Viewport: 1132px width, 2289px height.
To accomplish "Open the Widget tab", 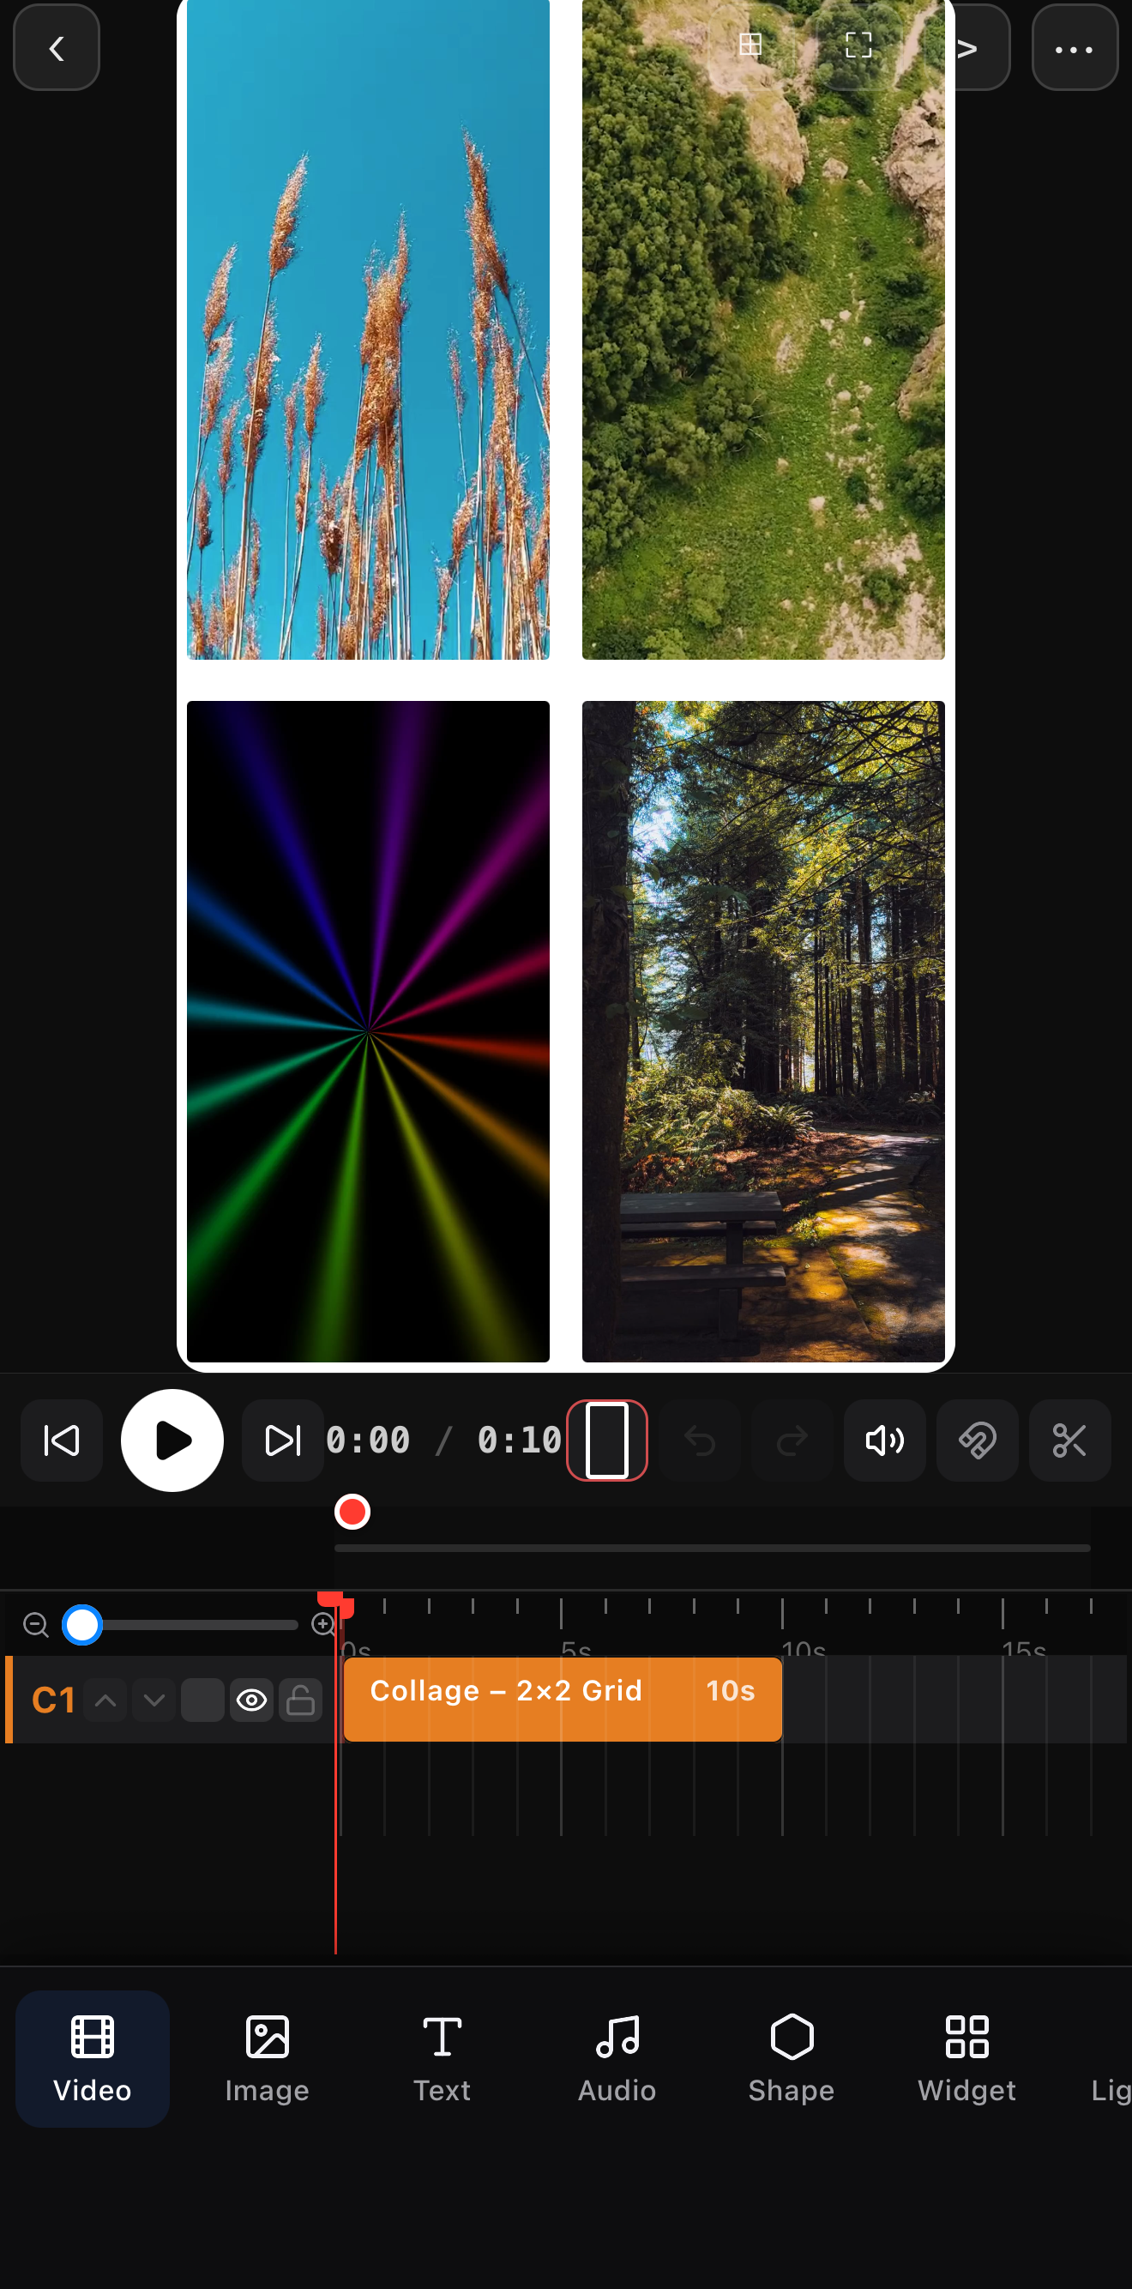I will tap(966, 2059).
